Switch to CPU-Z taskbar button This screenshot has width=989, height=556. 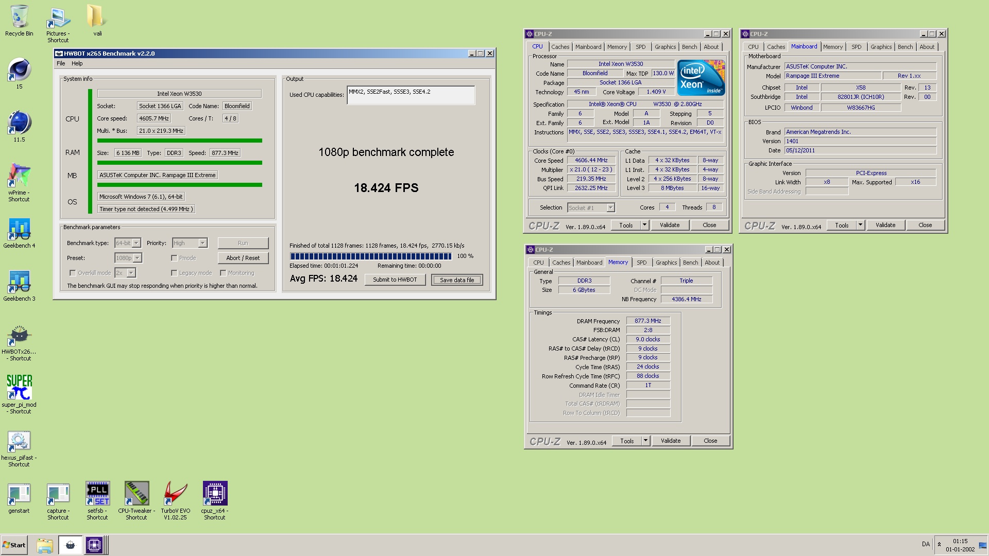pos(94,545)
